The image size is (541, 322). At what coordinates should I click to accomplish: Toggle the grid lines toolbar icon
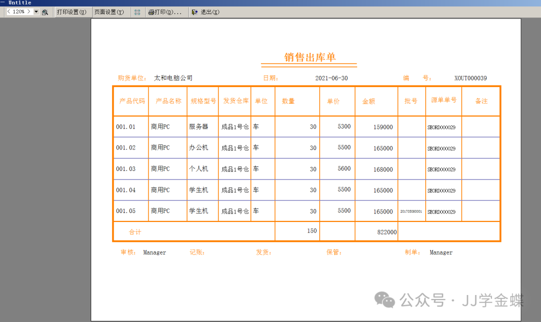click(x=137, y=12)
